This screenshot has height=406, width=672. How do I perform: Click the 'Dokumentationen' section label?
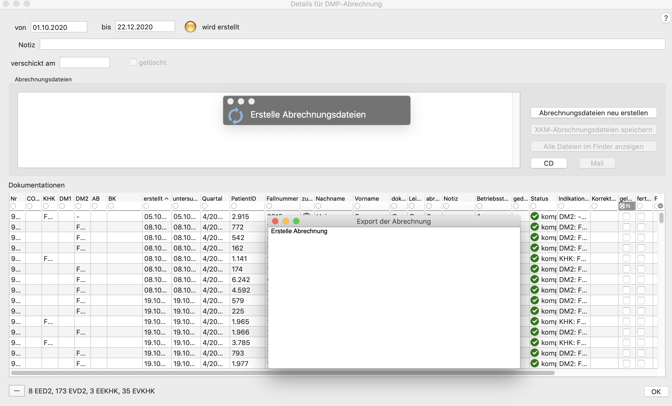37,185
